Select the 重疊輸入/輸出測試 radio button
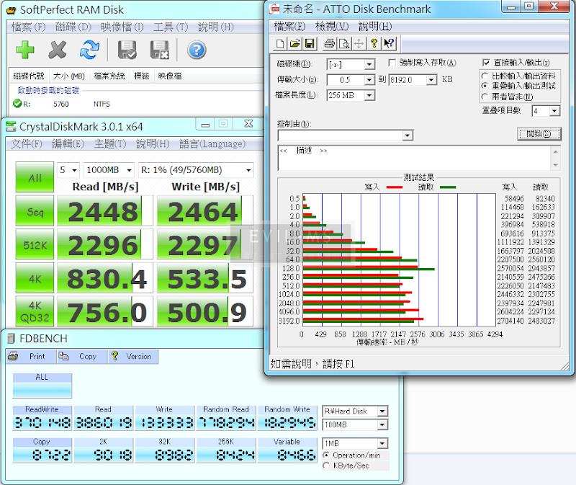Image resolution: width=576 pixels, height=485 pixels. (485, 86)
